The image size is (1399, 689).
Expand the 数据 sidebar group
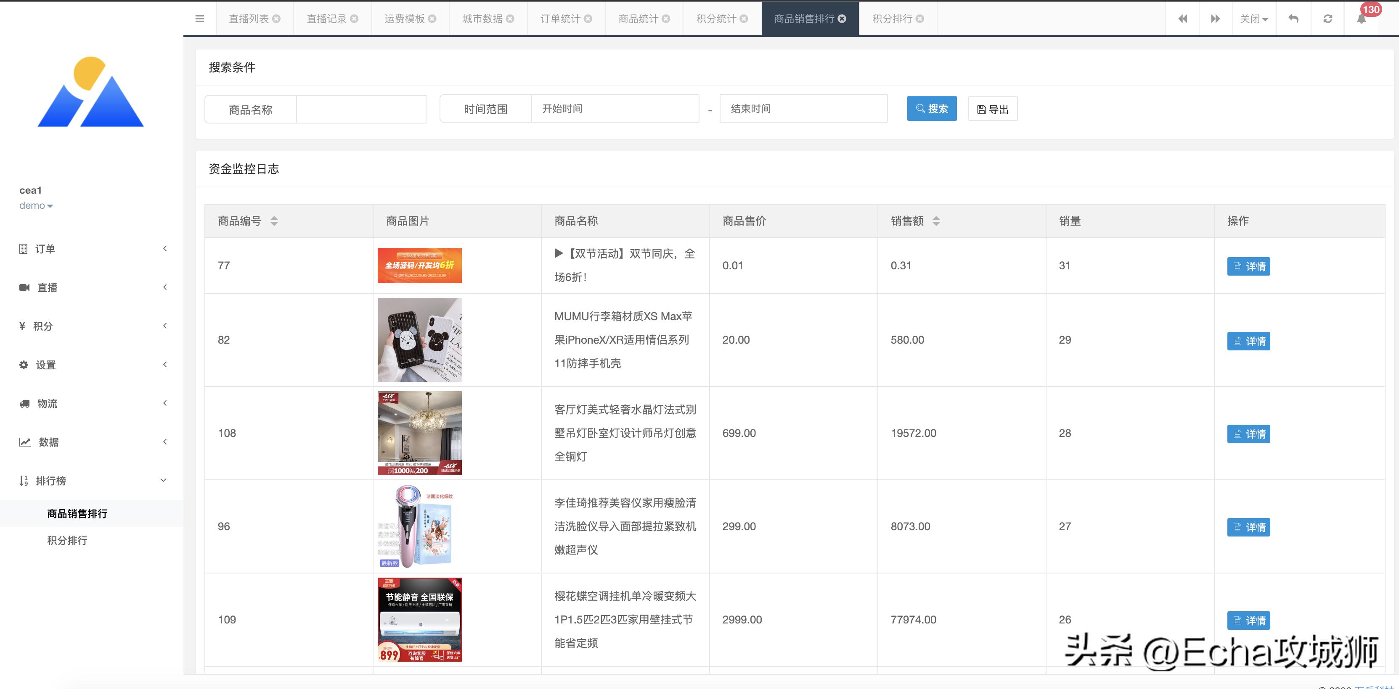pos(49,442)
